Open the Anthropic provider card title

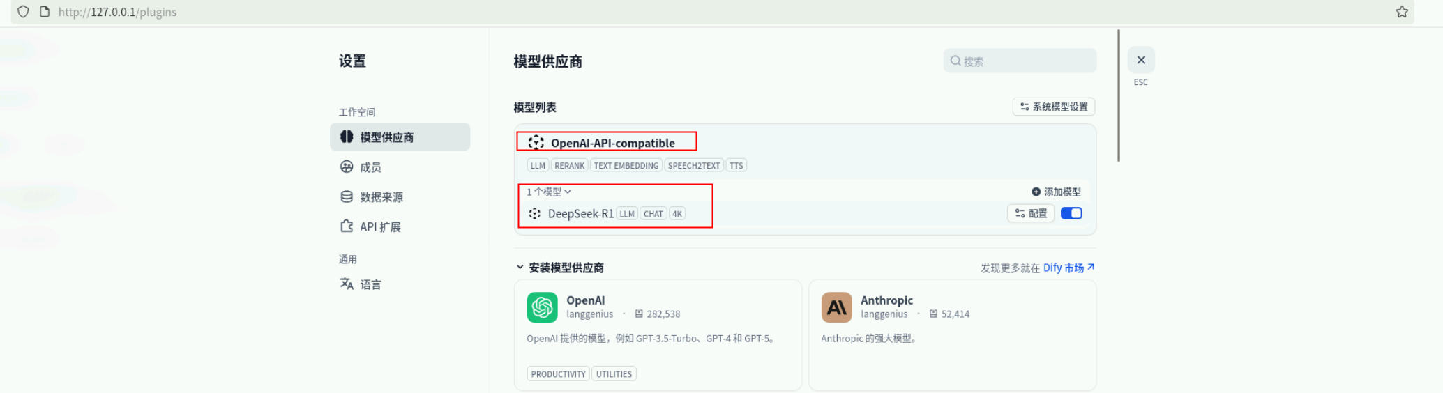pos(886,300)
